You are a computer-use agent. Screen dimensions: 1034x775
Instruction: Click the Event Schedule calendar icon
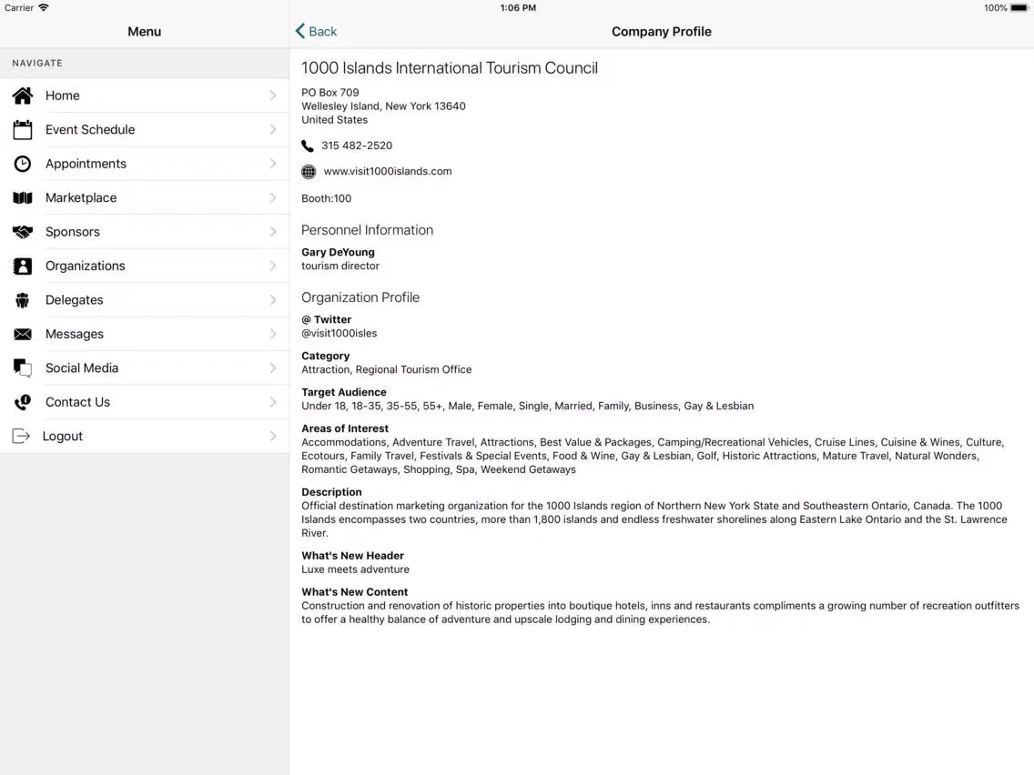(x=23, y=130)
